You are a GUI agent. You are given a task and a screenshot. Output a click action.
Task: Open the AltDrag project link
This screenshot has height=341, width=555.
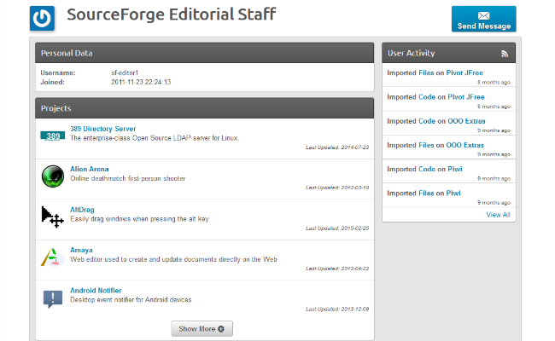point(82,210)
